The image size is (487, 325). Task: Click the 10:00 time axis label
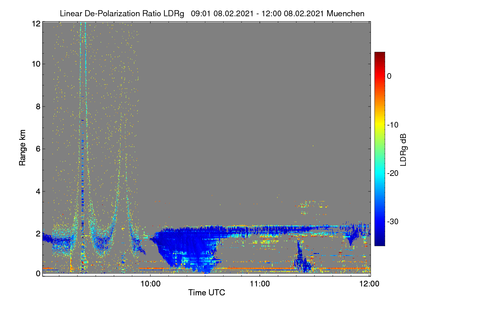click(150, 284)
